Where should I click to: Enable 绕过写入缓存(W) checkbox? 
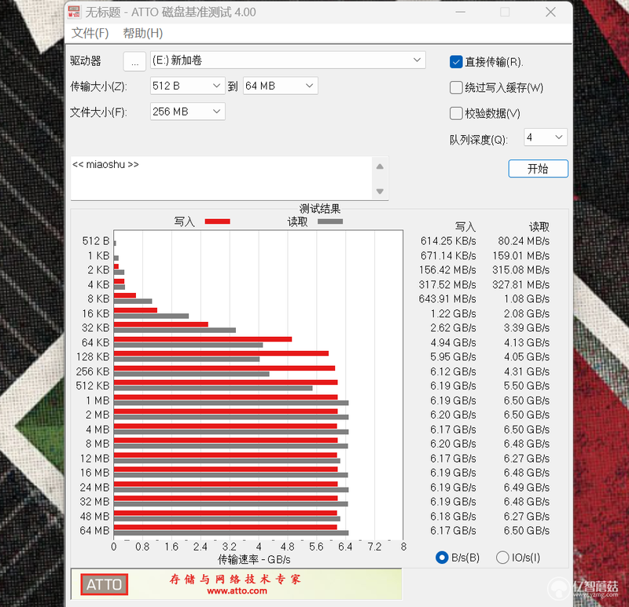pos(456,88)
